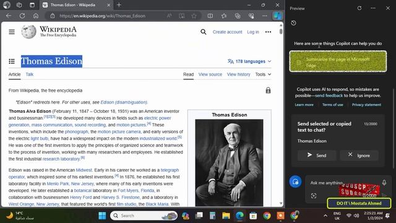Click the Log in link
Image resolution: width=396 pixels, height=223 pixels.
pos(253,32)
